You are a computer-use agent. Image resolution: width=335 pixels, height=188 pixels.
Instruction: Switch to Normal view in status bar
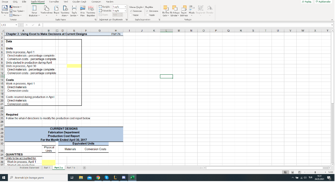[x=285, y=172]
